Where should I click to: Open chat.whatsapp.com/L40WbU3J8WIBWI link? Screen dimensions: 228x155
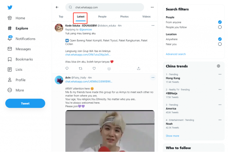click(89, 82)
